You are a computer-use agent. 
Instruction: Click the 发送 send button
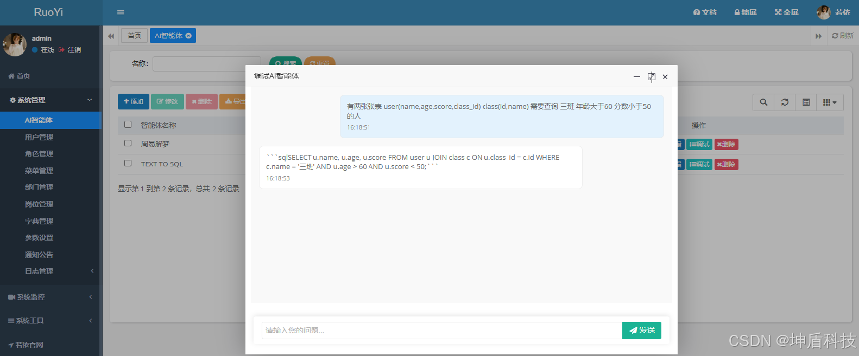pyautogui.click(x=642, y=331)
